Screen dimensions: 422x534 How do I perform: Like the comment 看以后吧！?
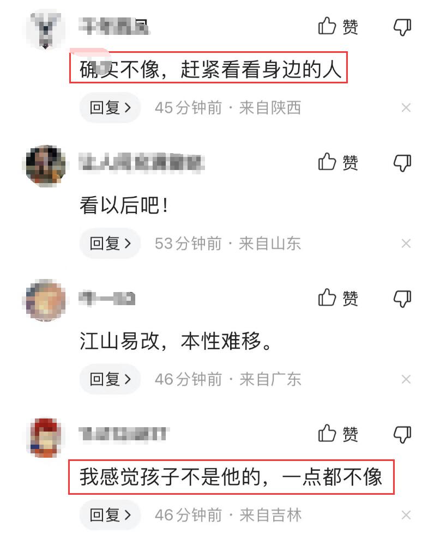[338, 162]
